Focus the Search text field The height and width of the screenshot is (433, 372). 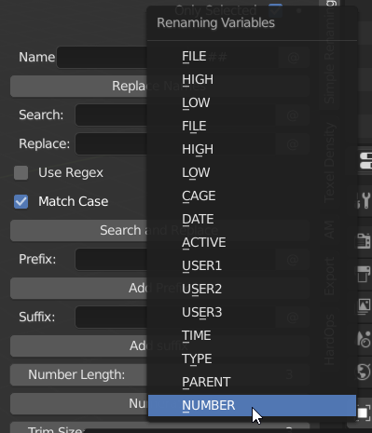point(111,115)
